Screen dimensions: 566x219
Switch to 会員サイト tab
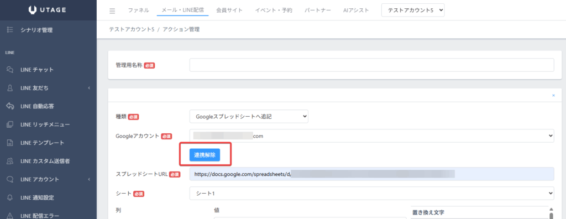[x=229, y=10]
